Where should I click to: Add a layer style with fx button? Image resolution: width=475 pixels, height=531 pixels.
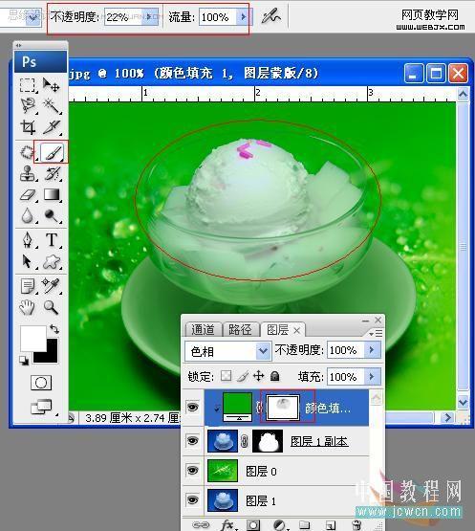[x=228, y=525]
